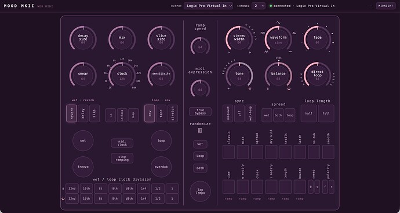This screenshot has width=400, height=213.
Task: Select the tape loop mode
Action: 161,113
